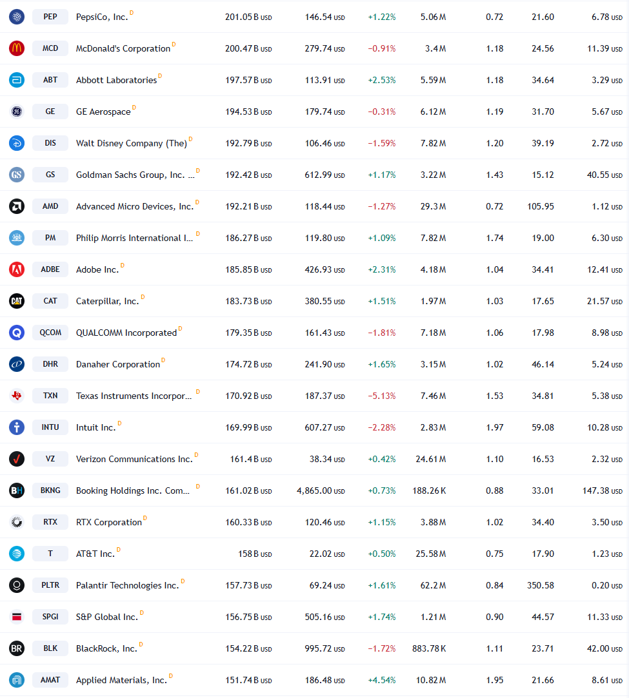
Task: Open the Abbott Laboratories link
Action: (116, 80)
